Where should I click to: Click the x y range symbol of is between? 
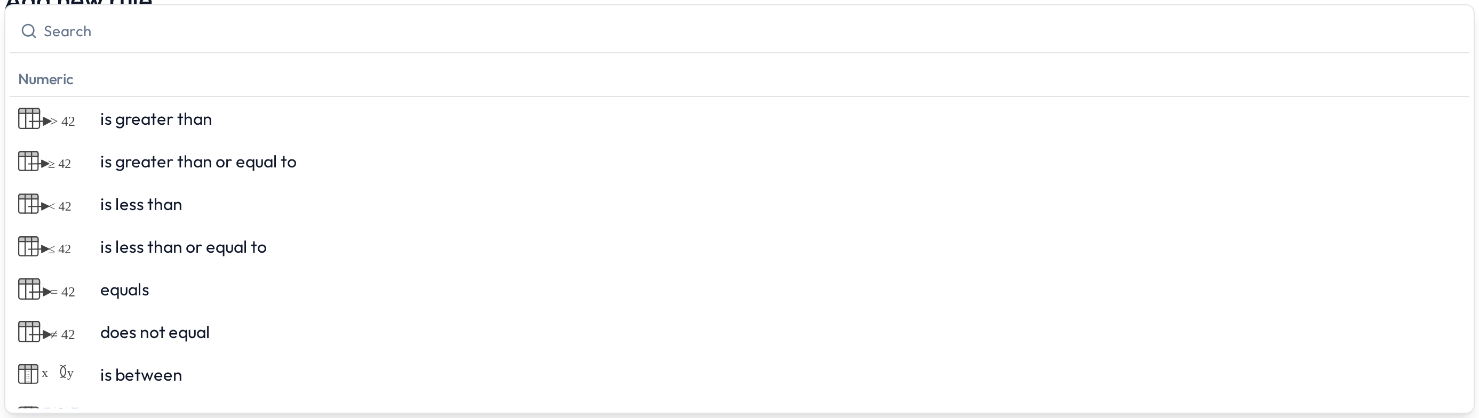[x=58, y=373]
